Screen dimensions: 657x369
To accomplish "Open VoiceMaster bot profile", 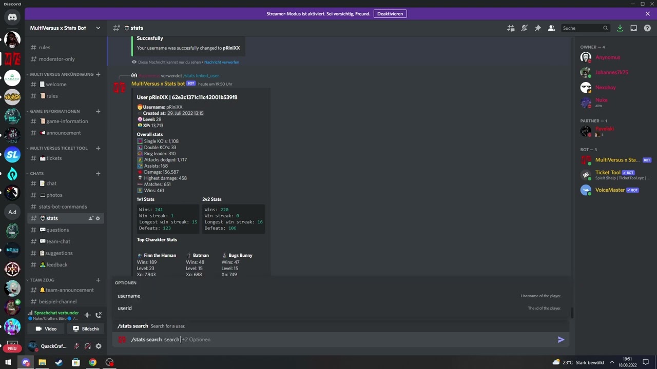I will pyautogui.click(x=615, y=190).
